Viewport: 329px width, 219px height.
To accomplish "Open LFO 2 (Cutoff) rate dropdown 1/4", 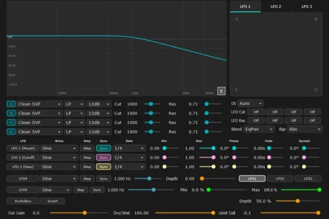I will (x=129, y=157).
